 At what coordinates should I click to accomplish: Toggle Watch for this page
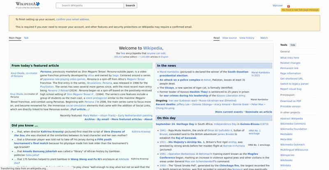tap(264, 38)
